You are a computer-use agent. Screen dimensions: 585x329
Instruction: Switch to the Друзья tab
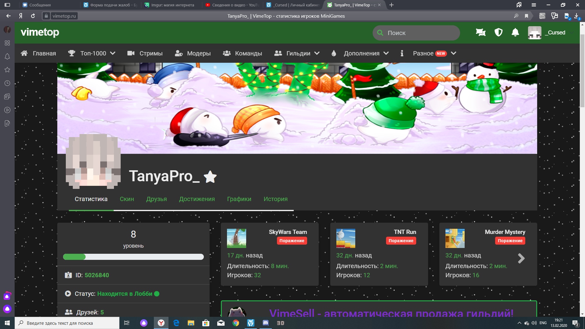(157, 199)
